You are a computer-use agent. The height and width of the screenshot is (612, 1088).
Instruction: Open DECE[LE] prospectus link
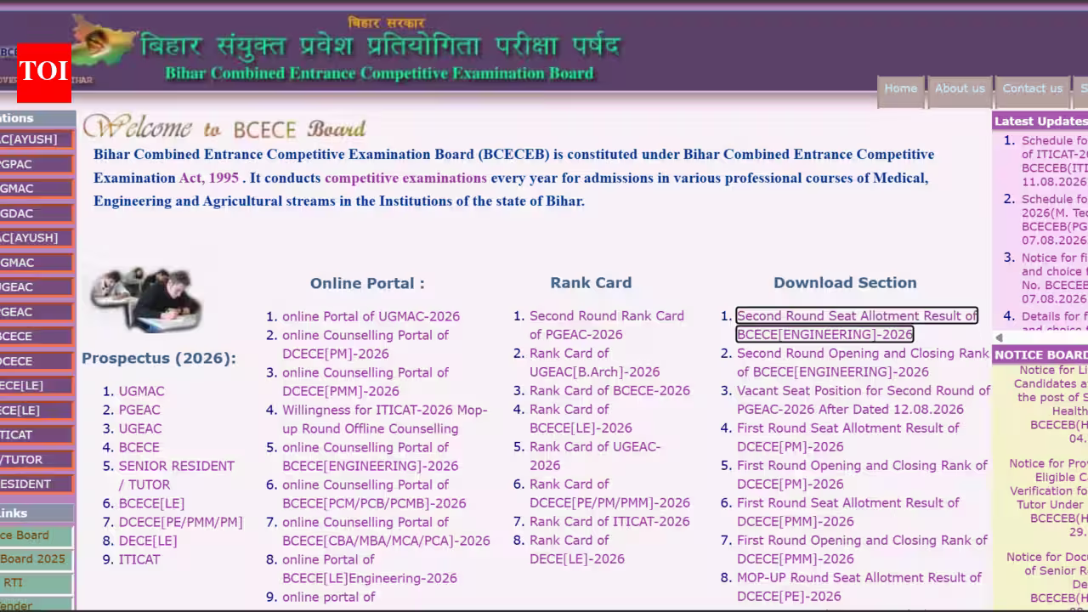[x=148, y=541]
